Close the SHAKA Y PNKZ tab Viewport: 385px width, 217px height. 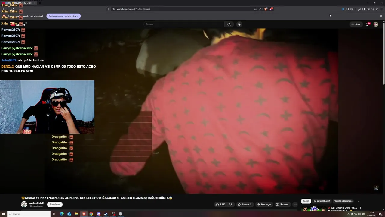pyautogui.click(x=34, y=3)
